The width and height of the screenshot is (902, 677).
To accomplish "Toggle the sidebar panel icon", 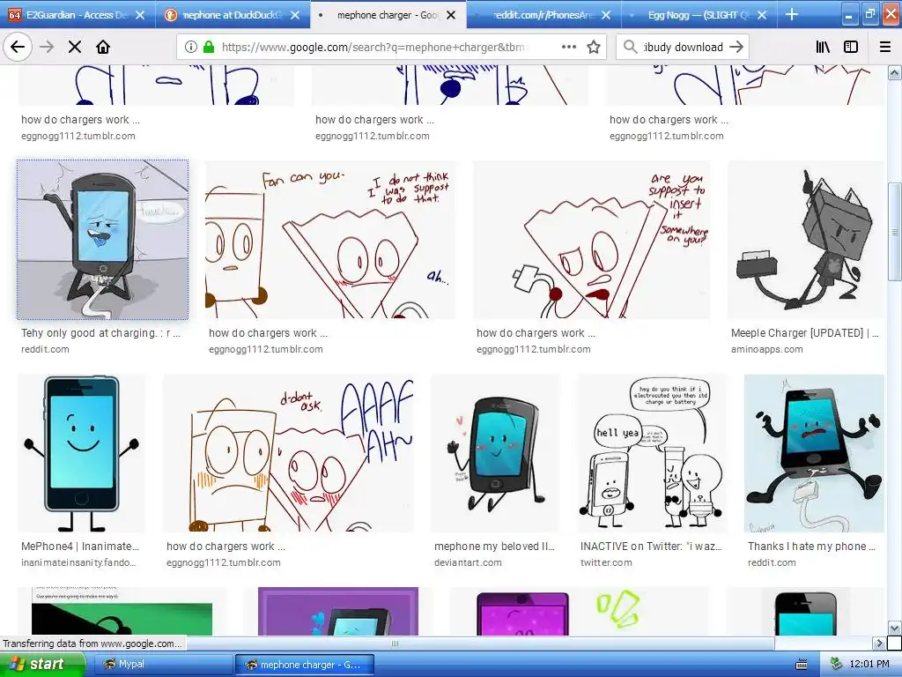I will click(851, 48).
